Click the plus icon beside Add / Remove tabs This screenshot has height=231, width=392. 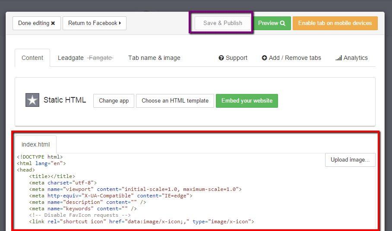[264, 58]
